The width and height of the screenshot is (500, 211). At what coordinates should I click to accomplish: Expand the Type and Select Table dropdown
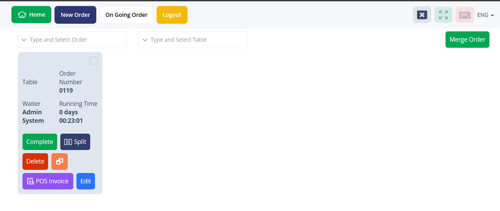pyautogui.click(x=193, y=40)
